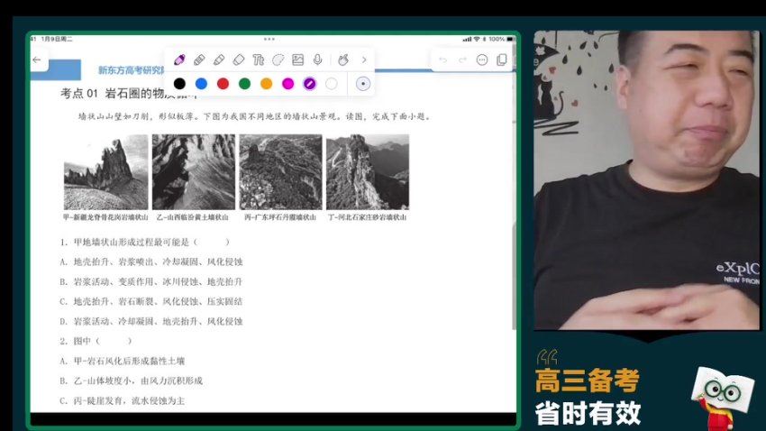Click option B 乙-山体坡度小
766x431 pixels.
(x=131, y=381)
